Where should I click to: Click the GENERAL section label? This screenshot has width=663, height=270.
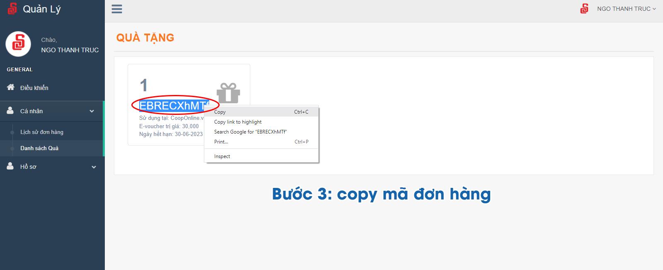(x=19, y=69)
